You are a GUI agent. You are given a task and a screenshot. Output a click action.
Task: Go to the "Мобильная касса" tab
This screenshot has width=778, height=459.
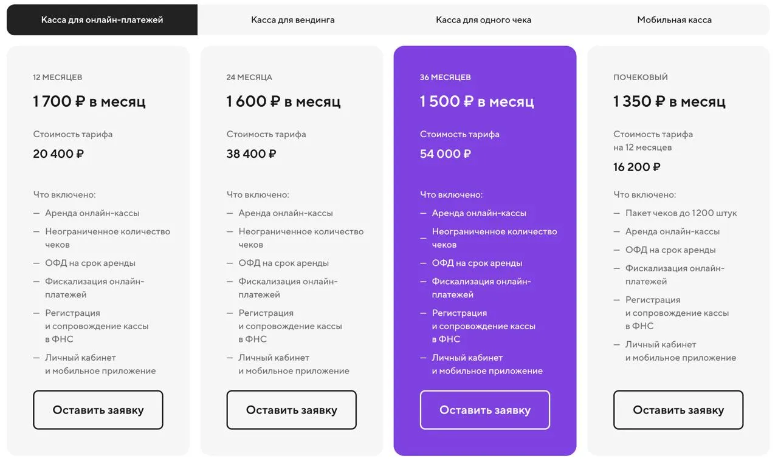(x=674, y=20)
